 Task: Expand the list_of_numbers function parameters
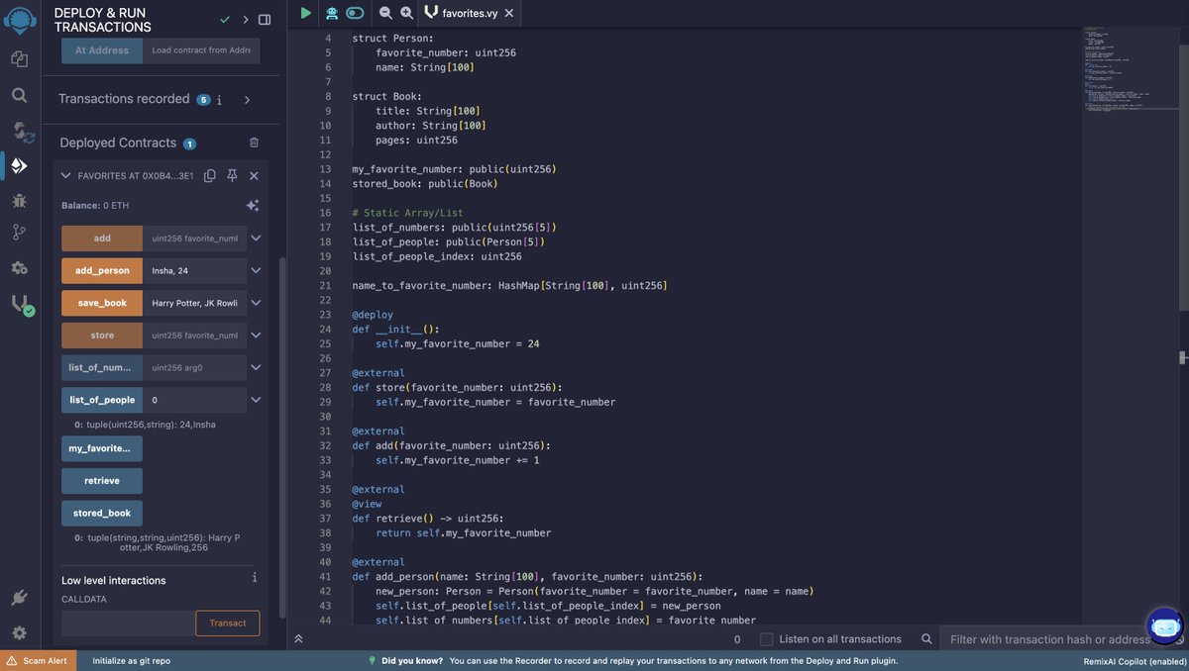256,367
